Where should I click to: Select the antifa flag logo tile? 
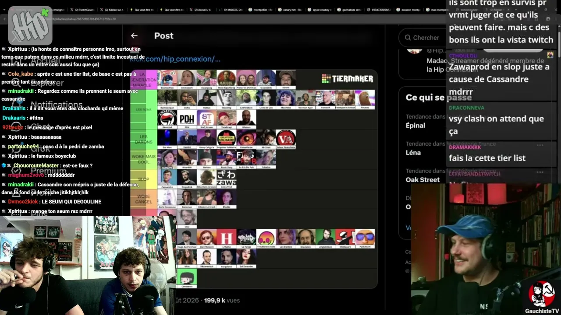[x=167, y=119]
